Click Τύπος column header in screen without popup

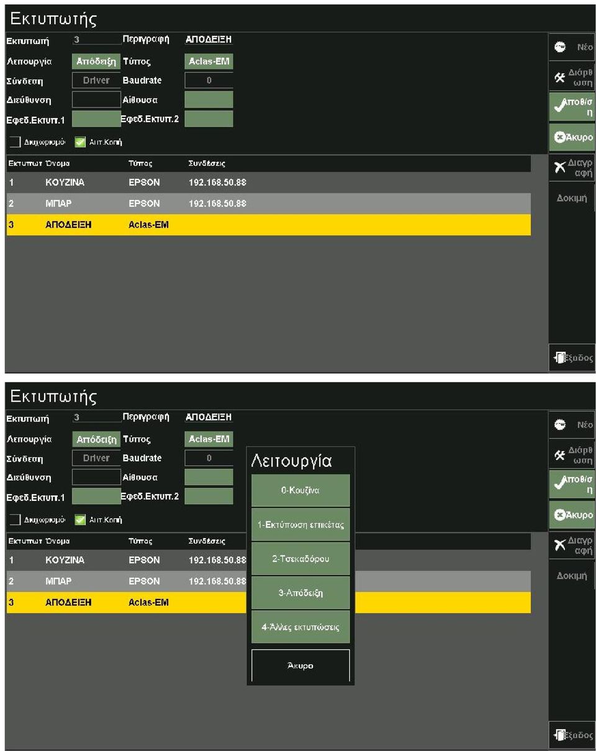pyautogui.click(x=140, y=164)
